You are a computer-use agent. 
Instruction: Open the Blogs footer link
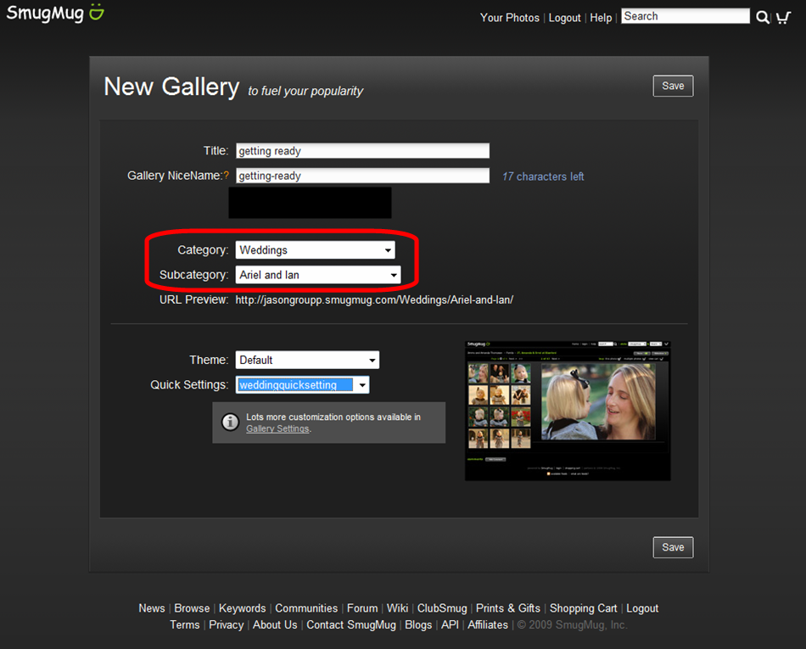pos(418,625)
